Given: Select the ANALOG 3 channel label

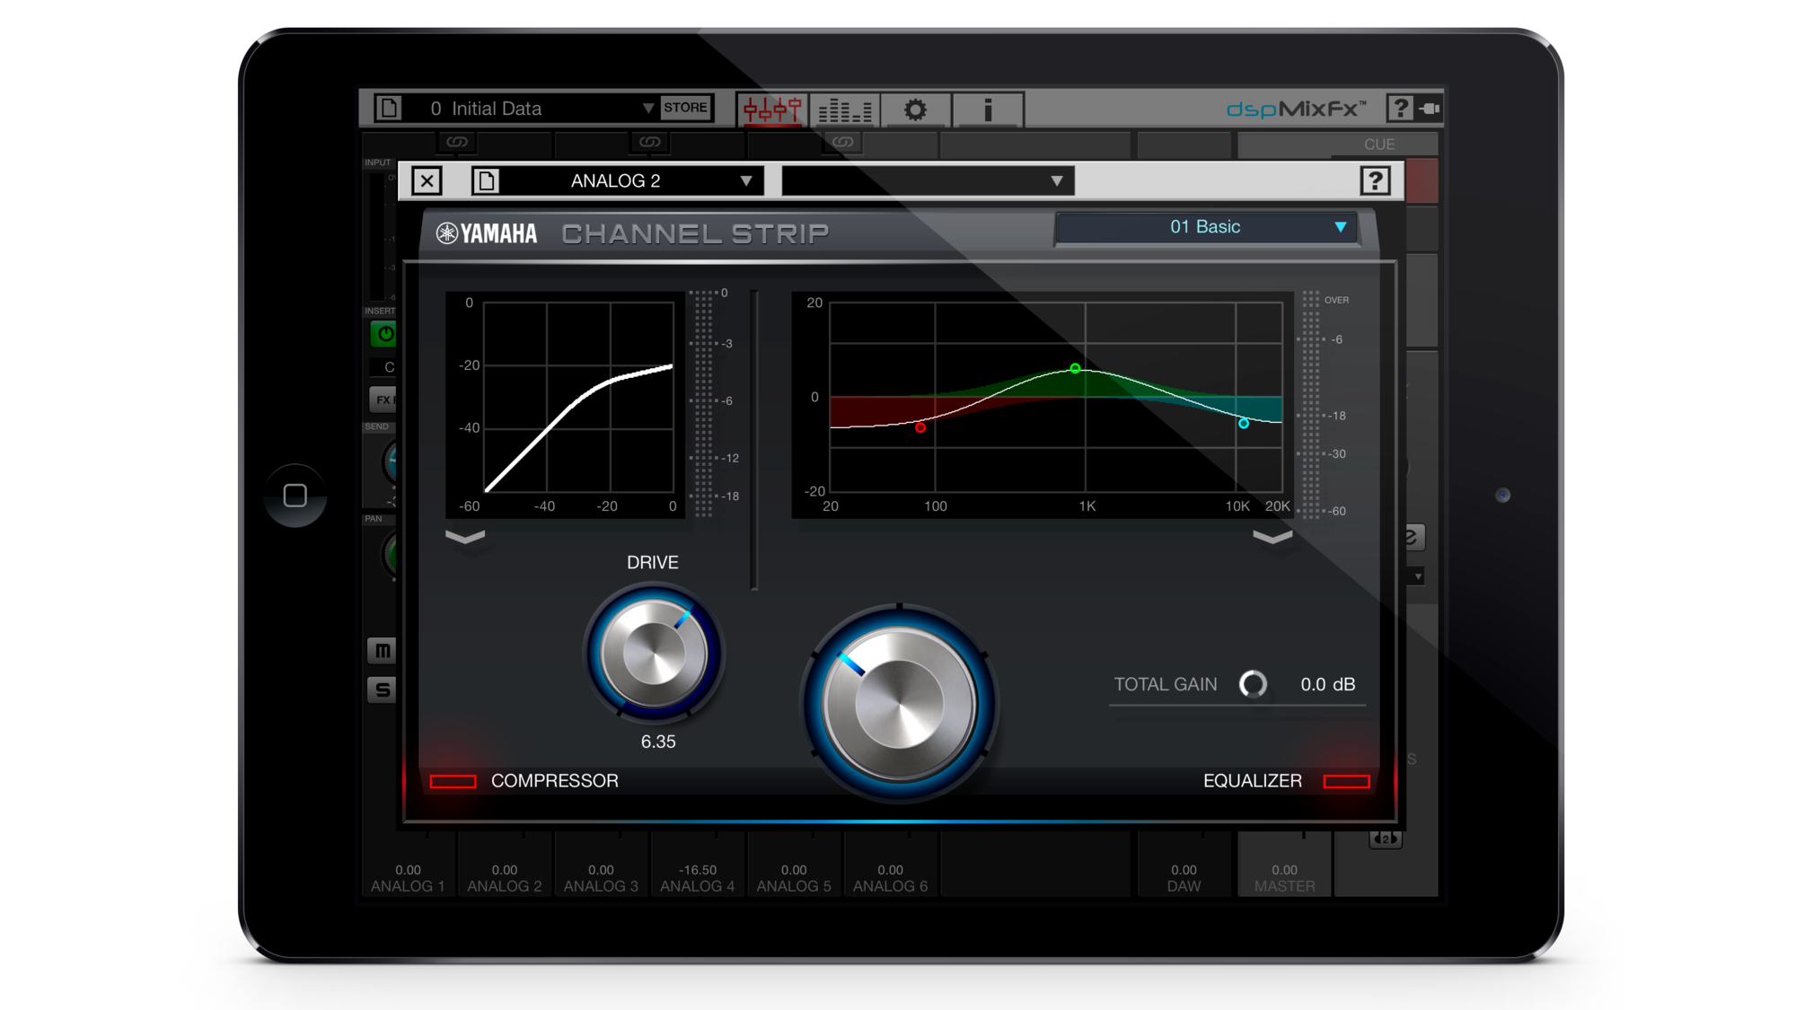Looking at the screenshot, I should coord(601,886).
